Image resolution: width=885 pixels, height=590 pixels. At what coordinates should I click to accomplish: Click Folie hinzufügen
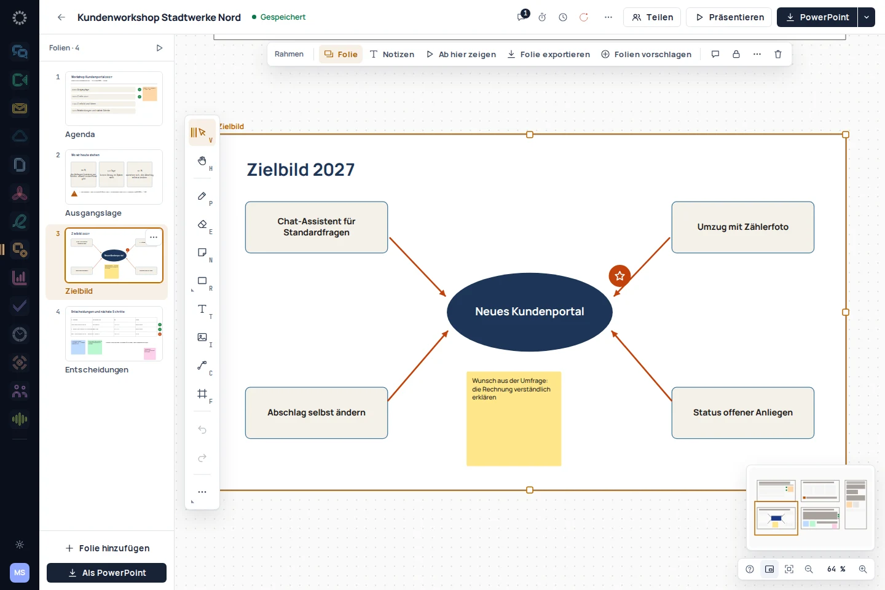108,548
